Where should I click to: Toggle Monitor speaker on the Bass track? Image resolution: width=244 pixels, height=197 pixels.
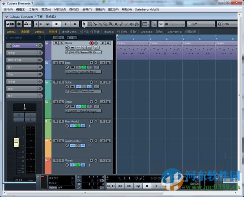96,62
